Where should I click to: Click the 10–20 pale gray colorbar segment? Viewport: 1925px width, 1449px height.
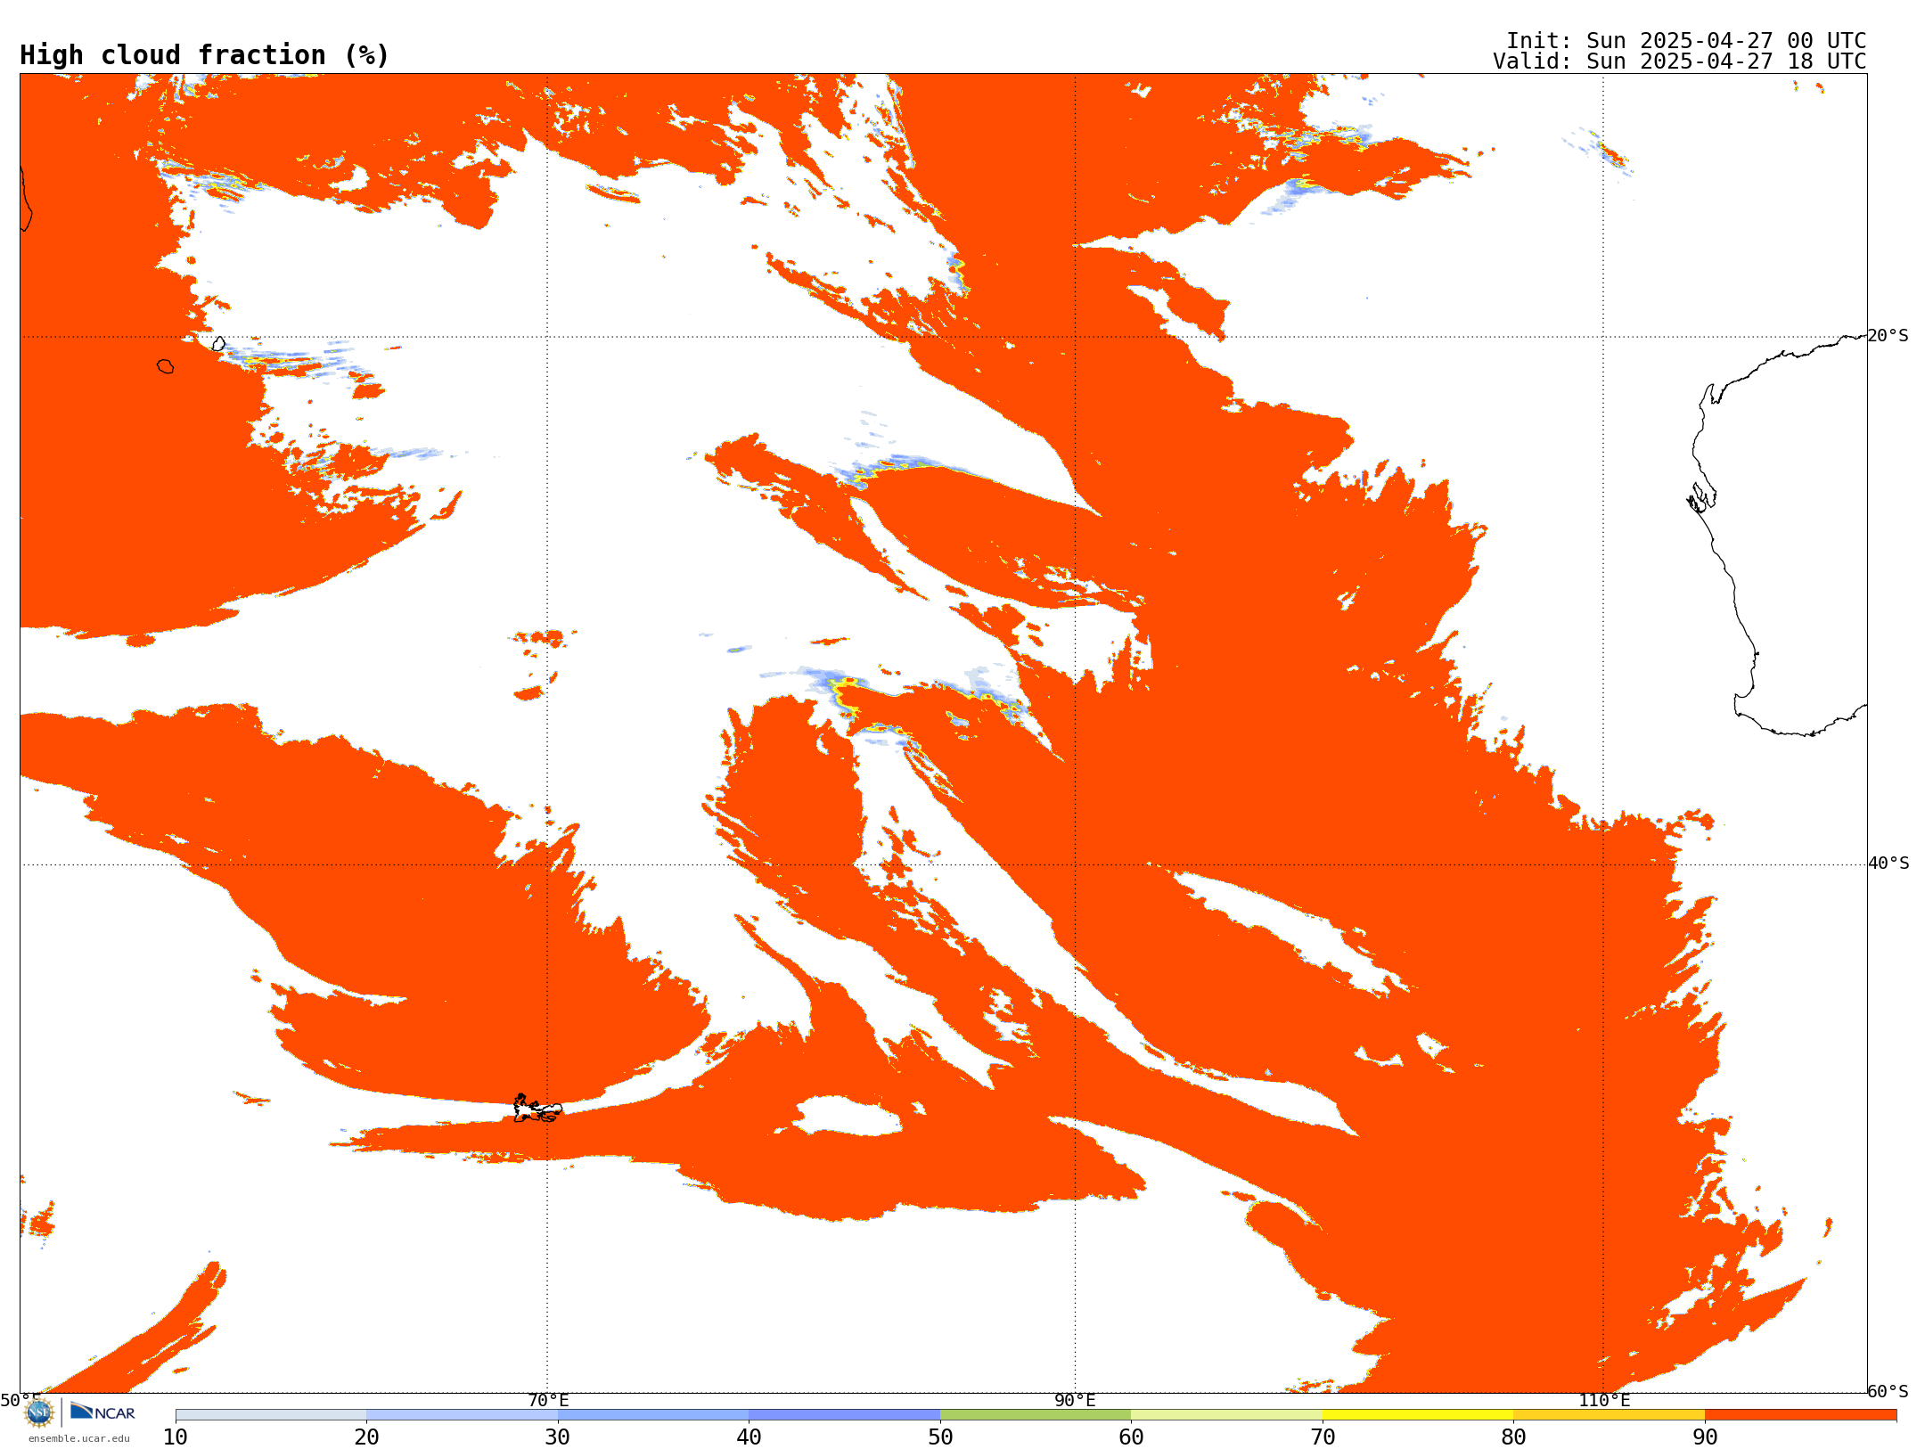(x=271, y=1415)
